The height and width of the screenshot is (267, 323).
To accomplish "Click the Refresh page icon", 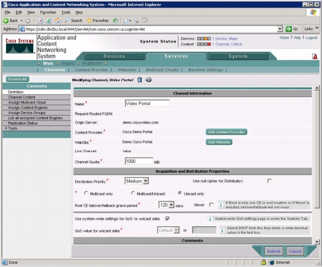I will (49, 21).
